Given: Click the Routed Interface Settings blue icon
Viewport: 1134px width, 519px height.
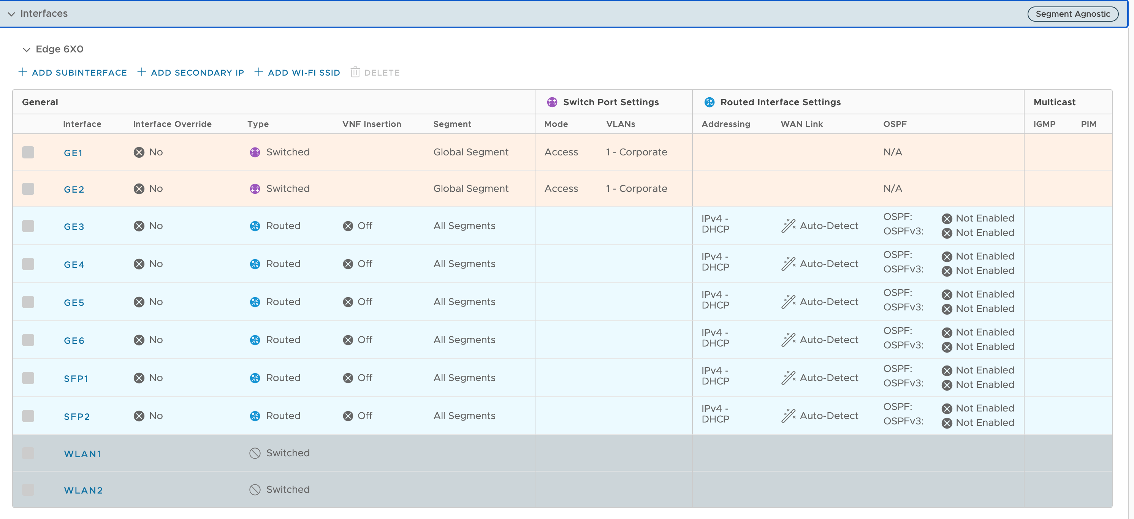Looking at the screenshot, I should (x=709, y=102).
